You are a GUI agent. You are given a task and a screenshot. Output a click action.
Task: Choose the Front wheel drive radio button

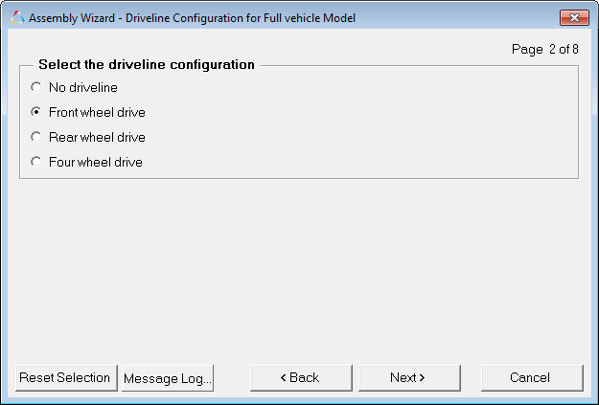[36, 112]
